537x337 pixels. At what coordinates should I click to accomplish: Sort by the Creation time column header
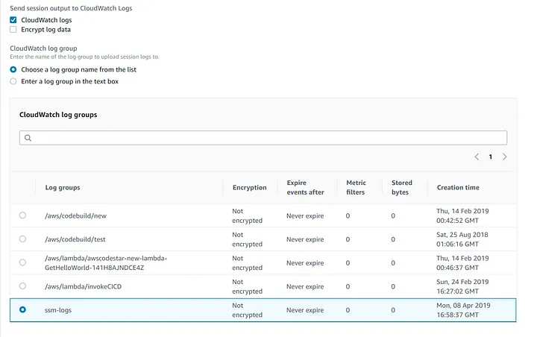[458, 188]
